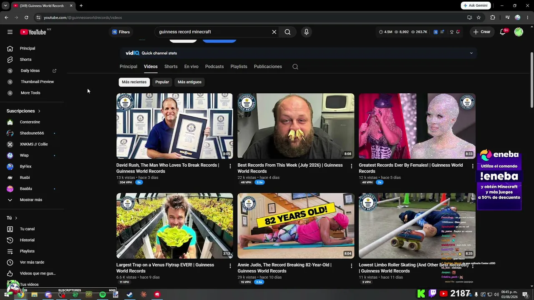Click the Annie Judis video title link
The width and height of the screenshot is (534, 300).
point(285,268)
